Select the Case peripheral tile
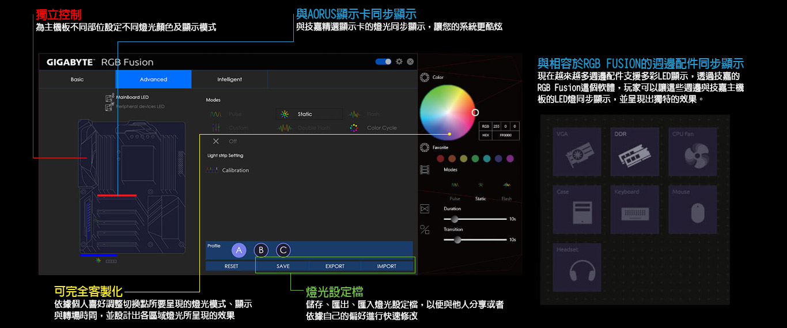The height and width of the screenshot is (328, 787). coord(577,209)
